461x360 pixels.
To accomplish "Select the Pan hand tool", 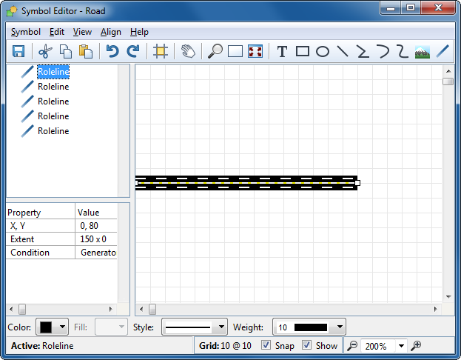I will pyautogui.click(x=188, y=51).
